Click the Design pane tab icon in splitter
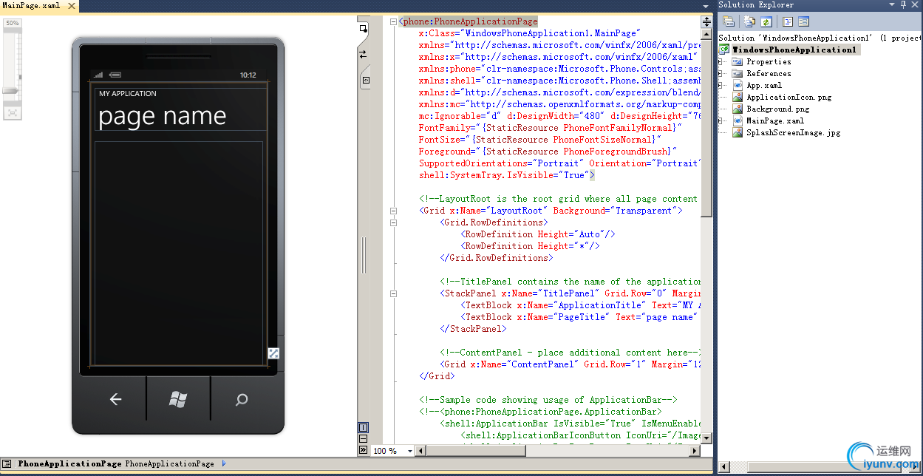Screen dimensions: 923x476 (363, 30)
